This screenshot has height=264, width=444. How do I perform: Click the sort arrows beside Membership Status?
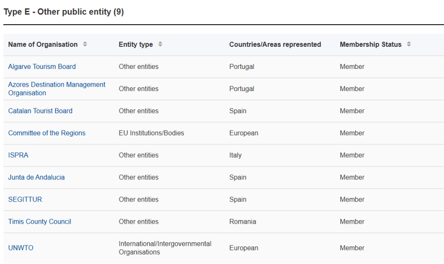409,44
